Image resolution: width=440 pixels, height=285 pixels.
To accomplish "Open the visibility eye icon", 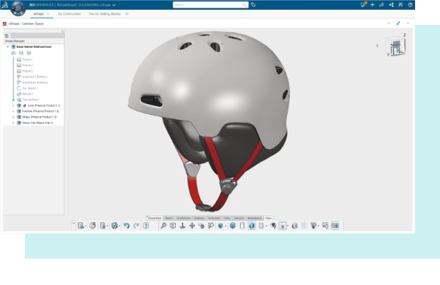I will click(273, 225).
